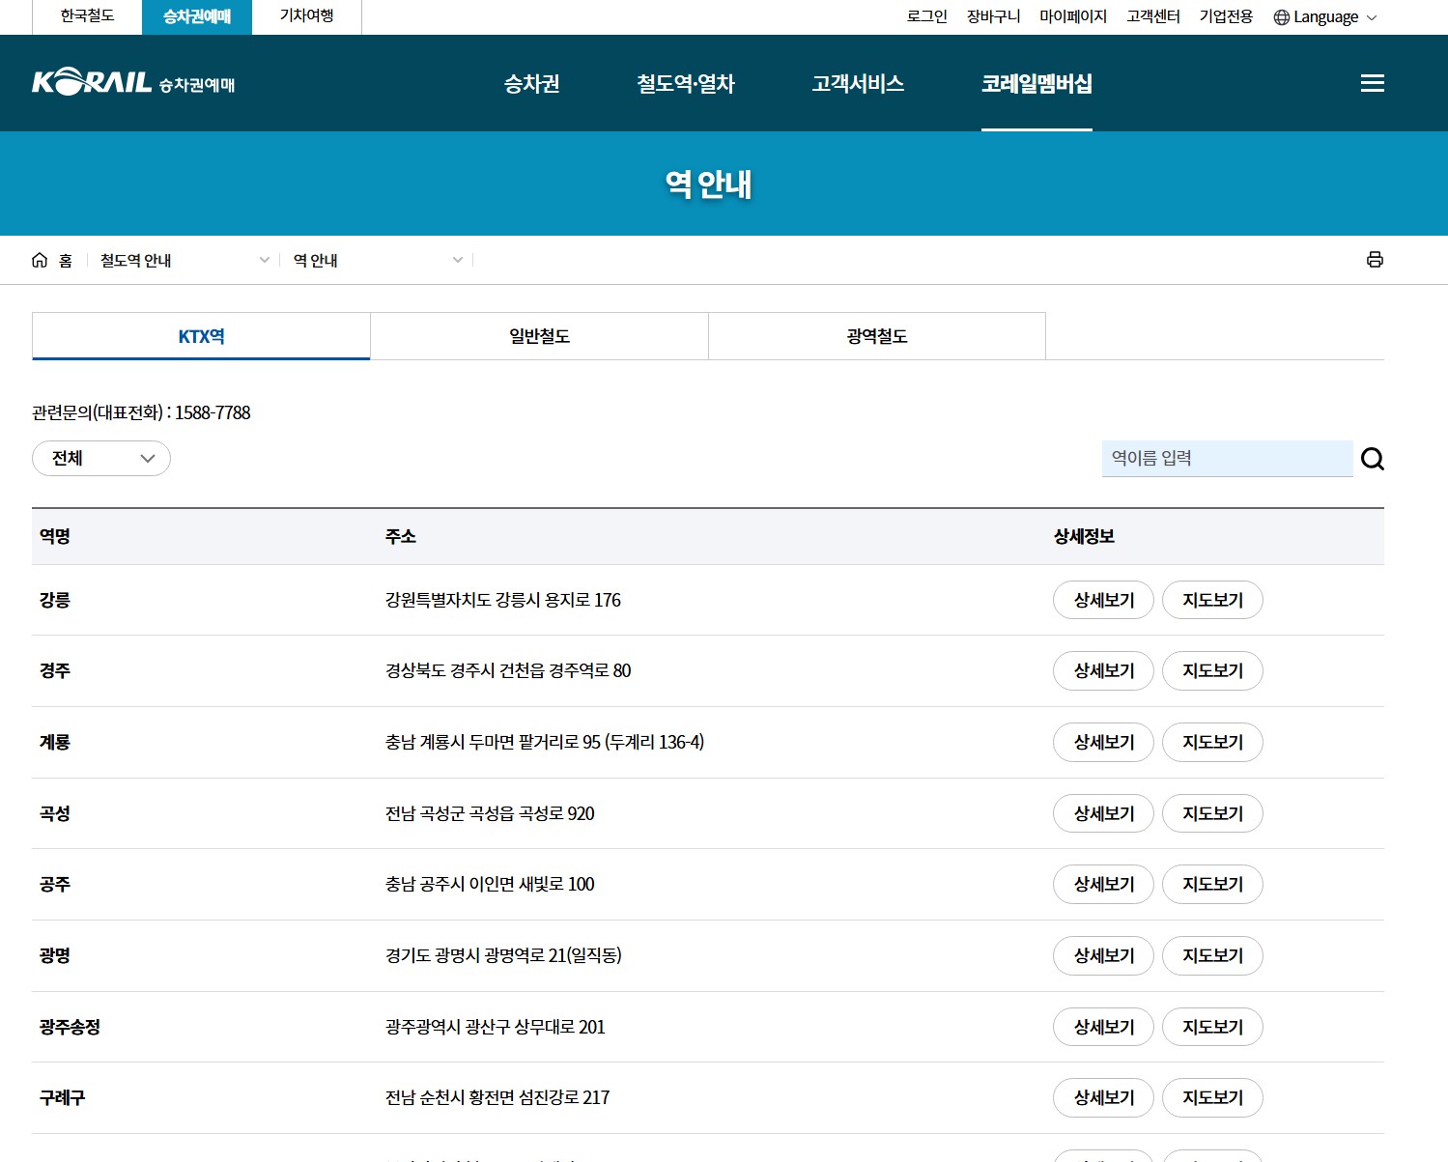Click 지도보기 for 광명 station

pos(1212,955)
